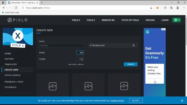Open FEEDBACK / HELP in sidebar
This screenshot has width=187, height=105.
(14, 82)
